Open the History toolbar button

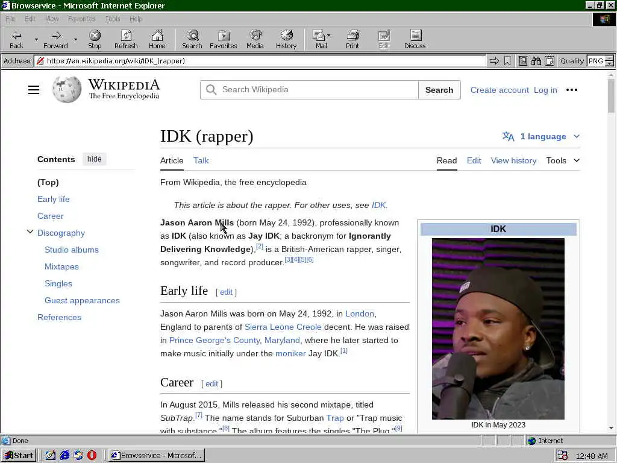coord(286,39)
